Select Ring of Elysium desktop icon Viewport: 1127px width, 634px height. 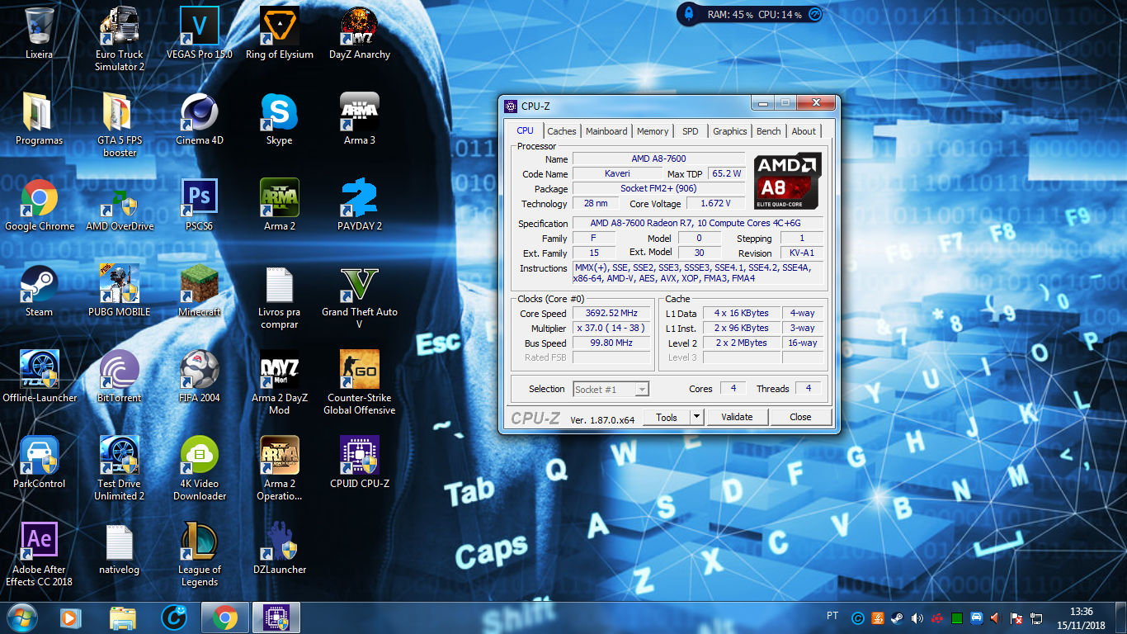pyautogui.click(x=280, y=33)
